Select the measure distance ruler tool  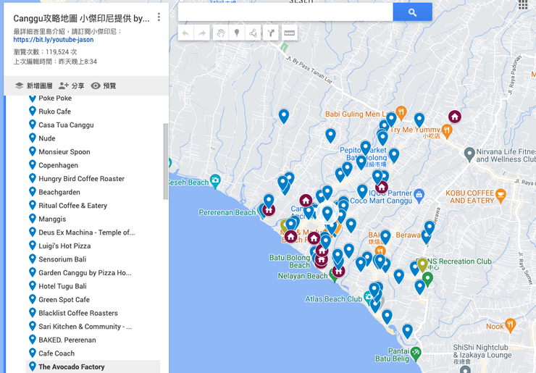pyautogui.click(x=289, y=33)
